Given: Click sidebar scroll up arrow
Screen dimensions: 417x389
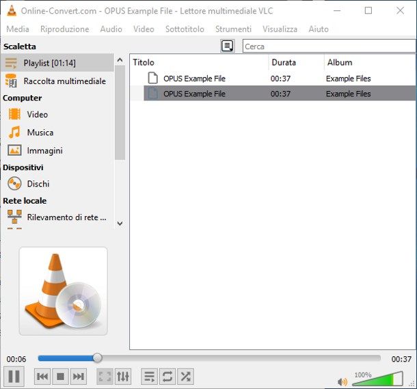Looking at the screenshot, I should pos(120,60).
